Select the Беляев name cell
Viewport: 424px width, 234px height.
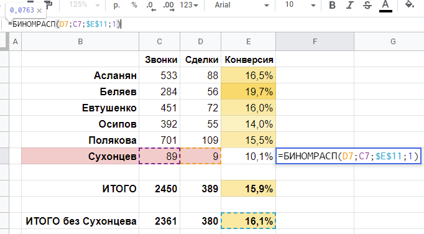pyautogui.click(x=80, y=91)
